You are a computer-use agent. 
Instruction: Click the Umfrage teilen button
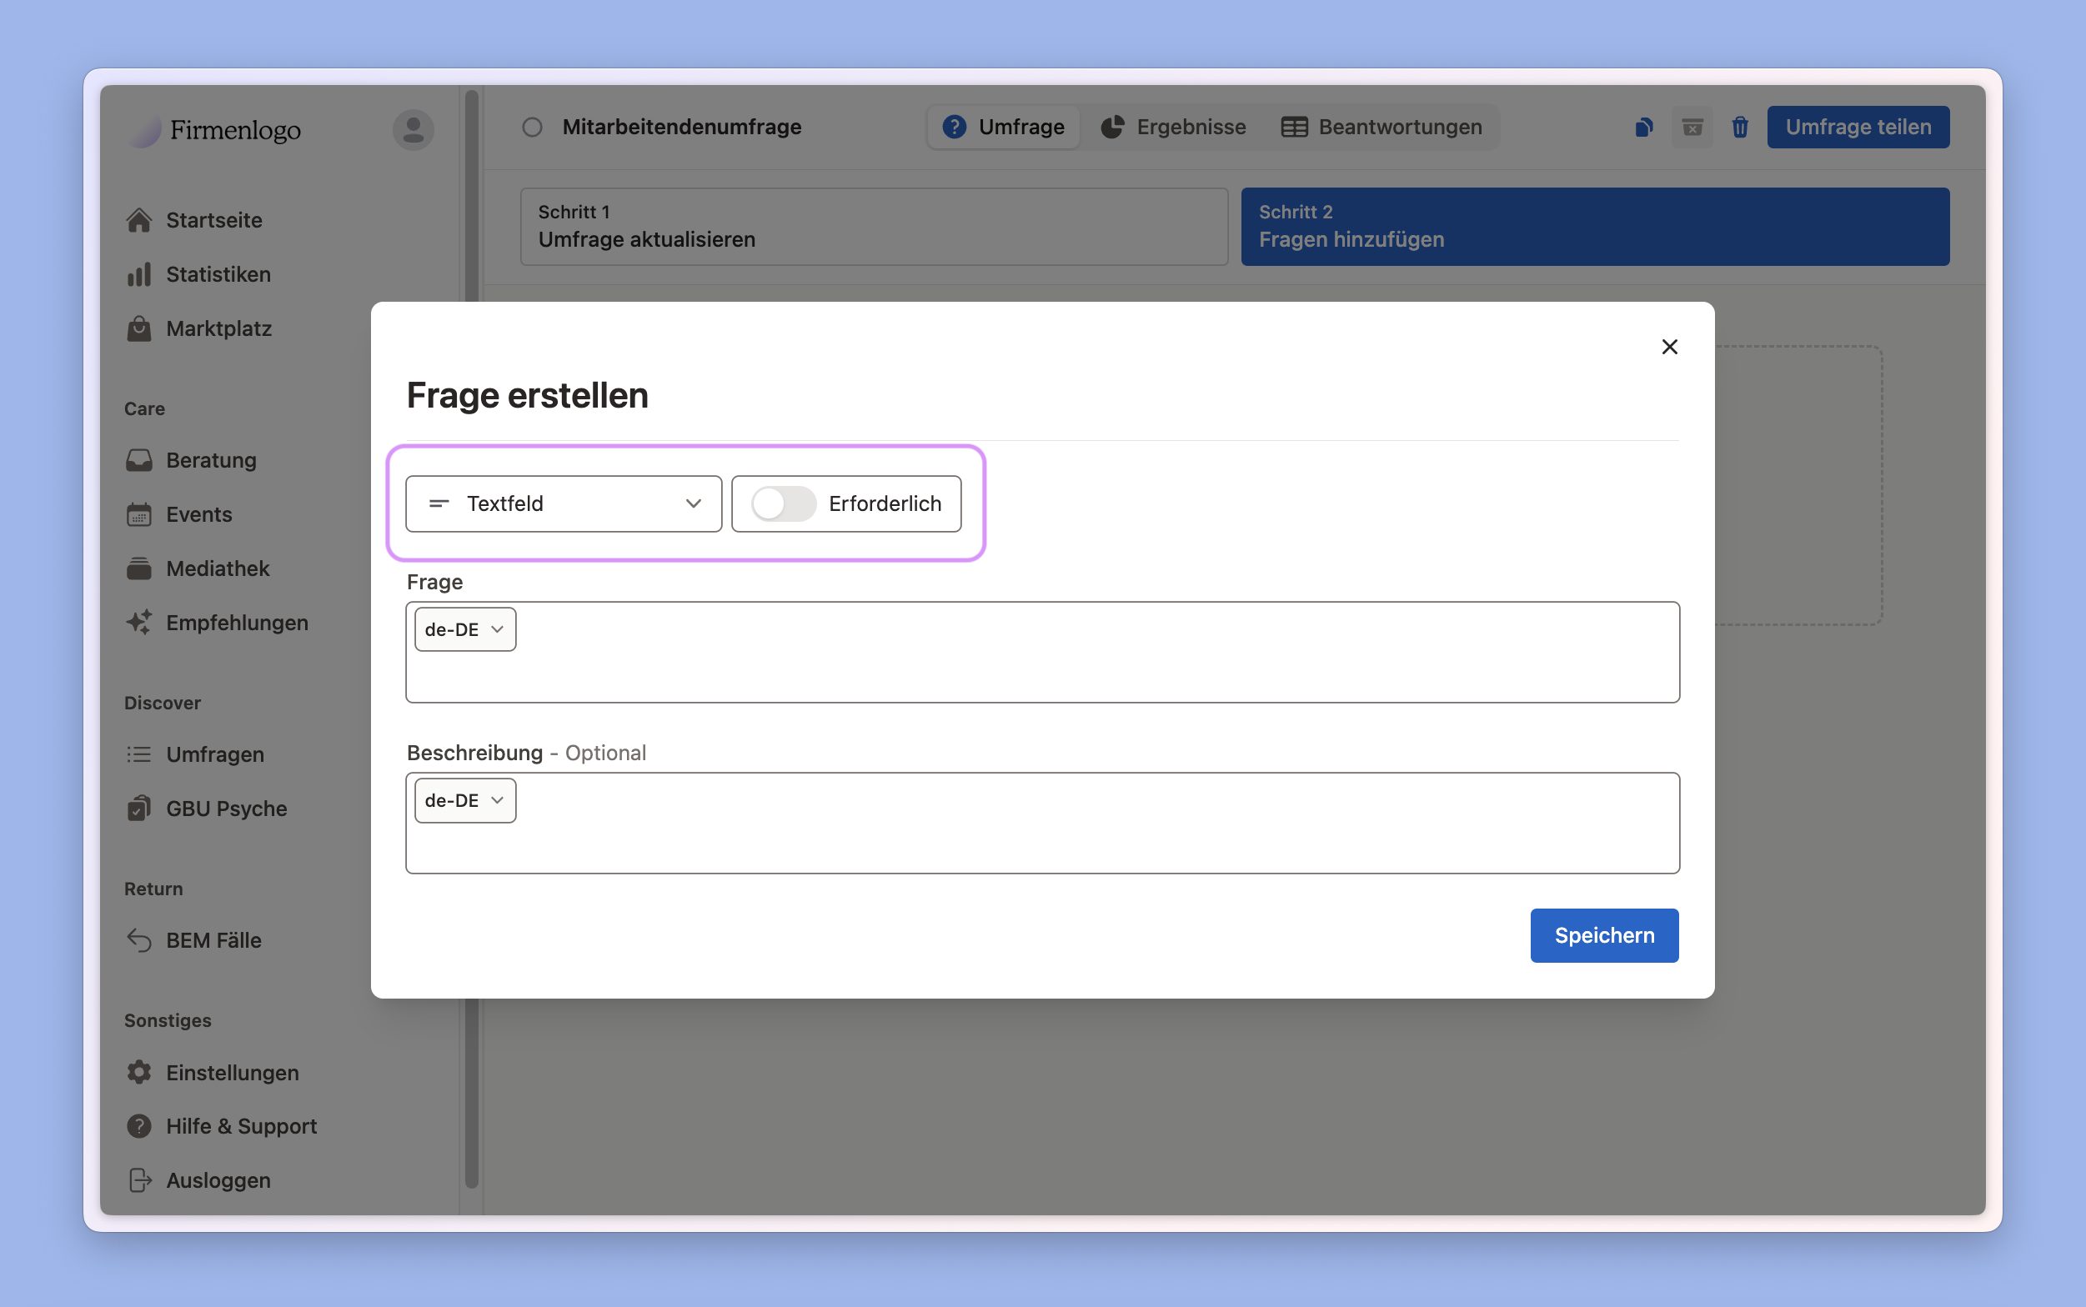point(1857,127)
